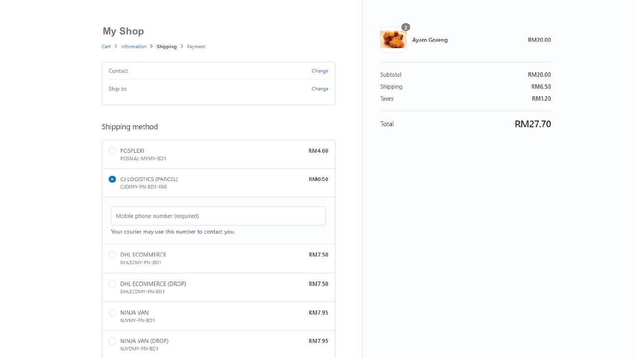Click the DHLECDMY-PN-BD1 code text
Image resolution: width=637 pixels, height=358 pixels.
(x=142, y=292)
